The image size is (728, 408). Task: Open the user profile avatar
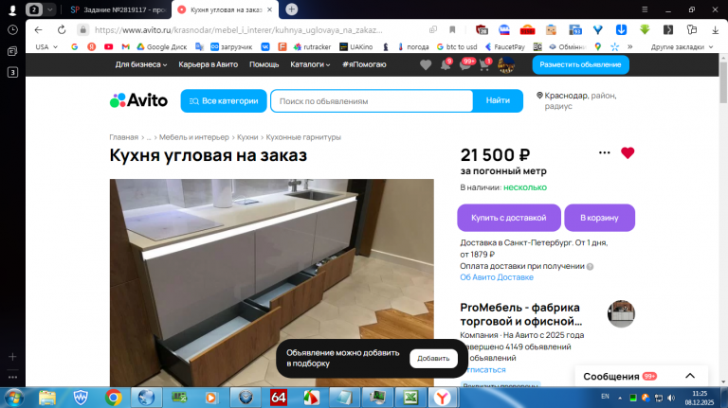point(506,65)
